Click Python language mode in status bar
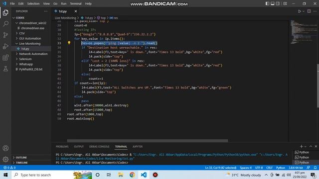 [281, 168]
